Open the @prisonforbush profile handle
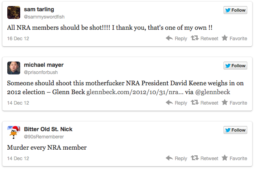The image size is (255, 169). point(41,72)
